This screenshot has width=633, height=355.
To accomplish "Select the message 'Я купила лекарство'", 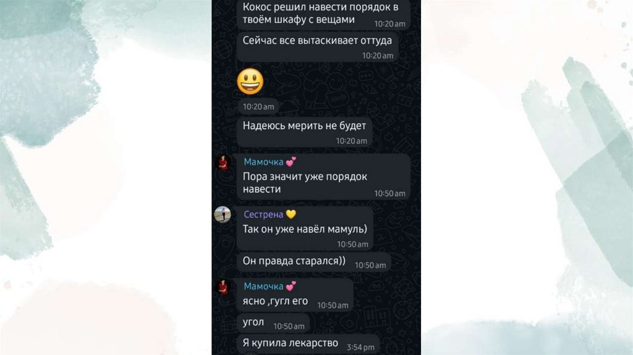I will 308,344.
